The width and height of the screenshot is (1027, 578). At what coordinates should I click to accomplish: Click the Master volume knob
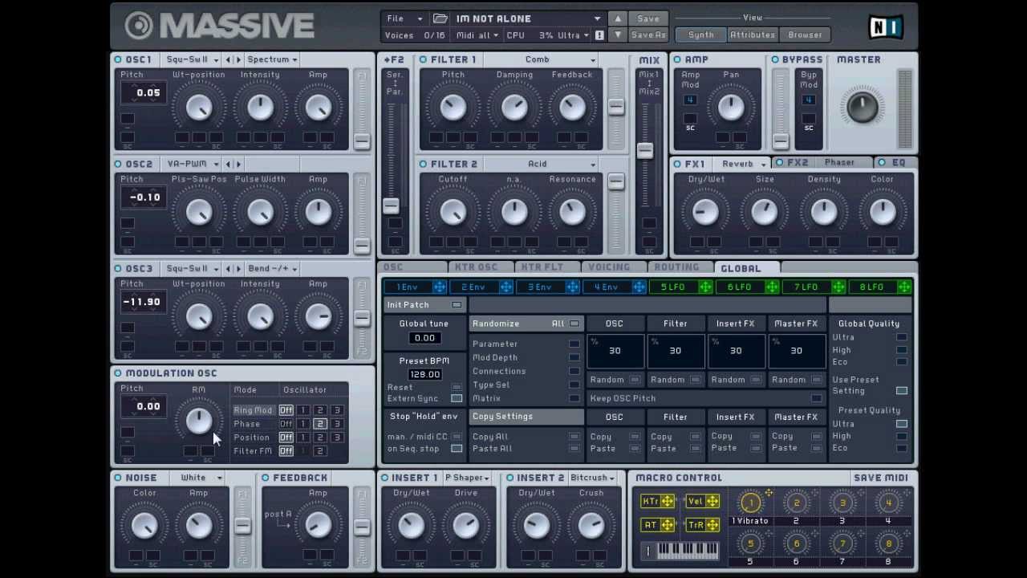tap(862, 107)
